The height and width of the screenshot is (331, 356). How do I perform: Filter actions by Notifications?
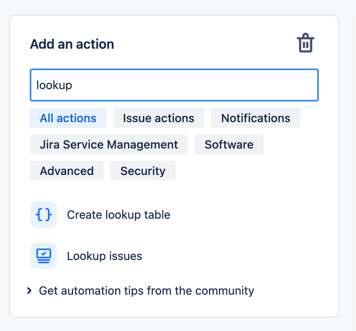tap(256, 118)
